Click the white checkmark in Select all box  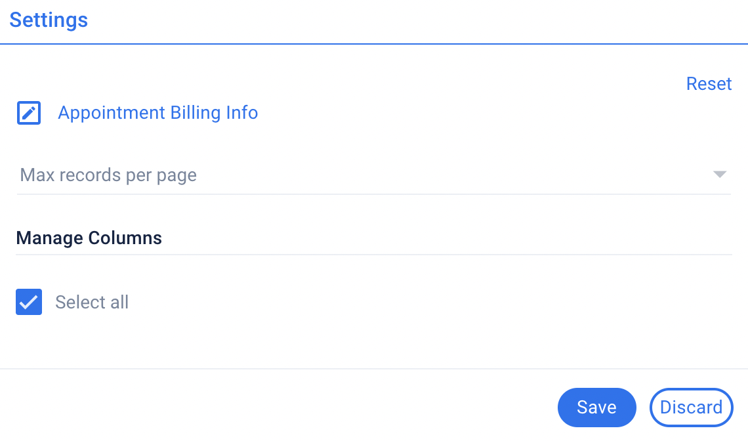pyautogui.click(x=29, y=302)
